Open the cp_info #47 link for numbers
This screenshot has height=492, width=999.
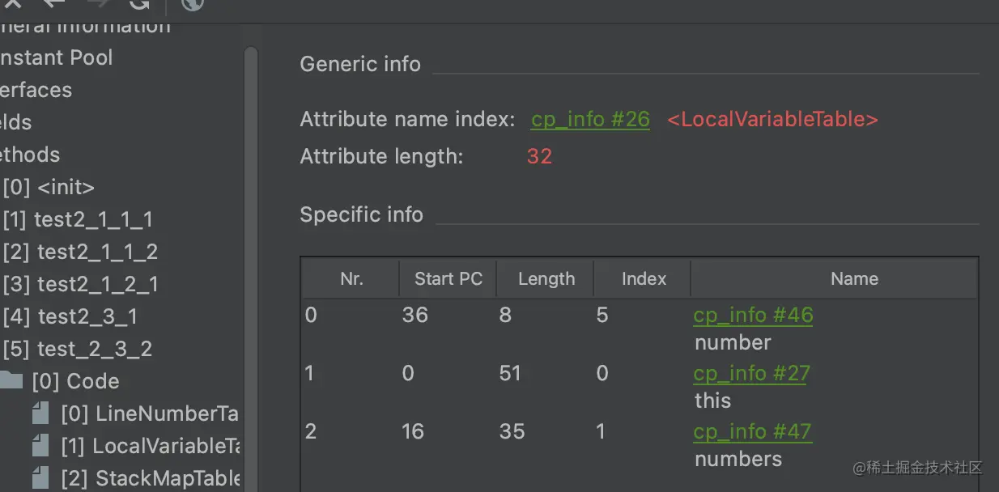click(x=752, y=432)
